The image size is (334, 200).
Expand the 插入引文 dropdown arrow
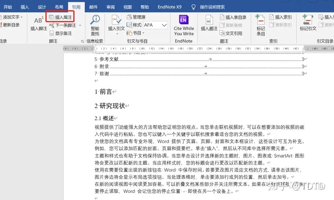[x=117, y=34]
